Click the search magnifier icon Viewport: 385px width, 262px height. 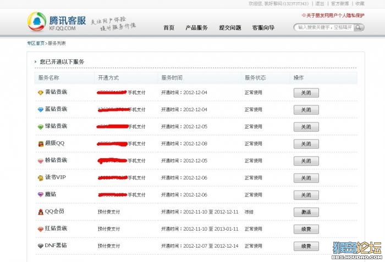359,27
